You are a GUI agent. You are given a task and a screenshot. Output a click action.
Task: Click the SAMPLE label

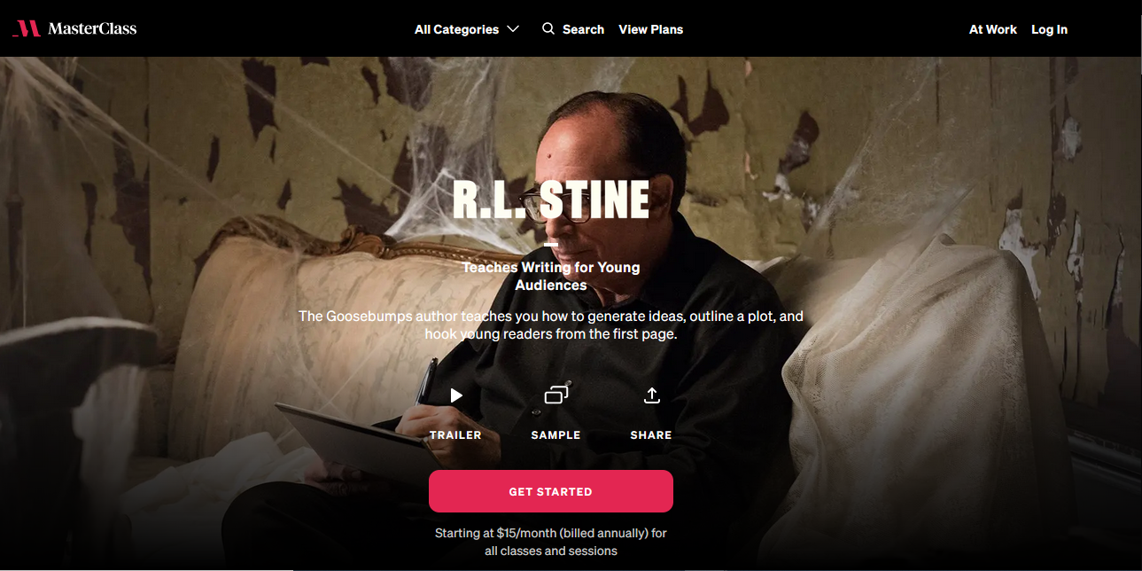click(x=555, y=435)
